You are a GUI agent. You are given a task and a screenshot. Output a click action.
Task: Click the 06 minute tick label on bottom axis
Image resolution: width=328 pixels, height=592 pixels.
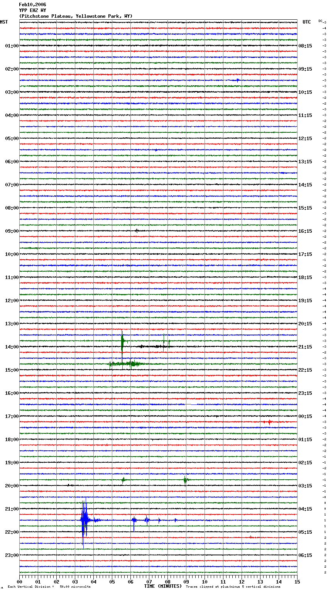[x=130, y=582]
